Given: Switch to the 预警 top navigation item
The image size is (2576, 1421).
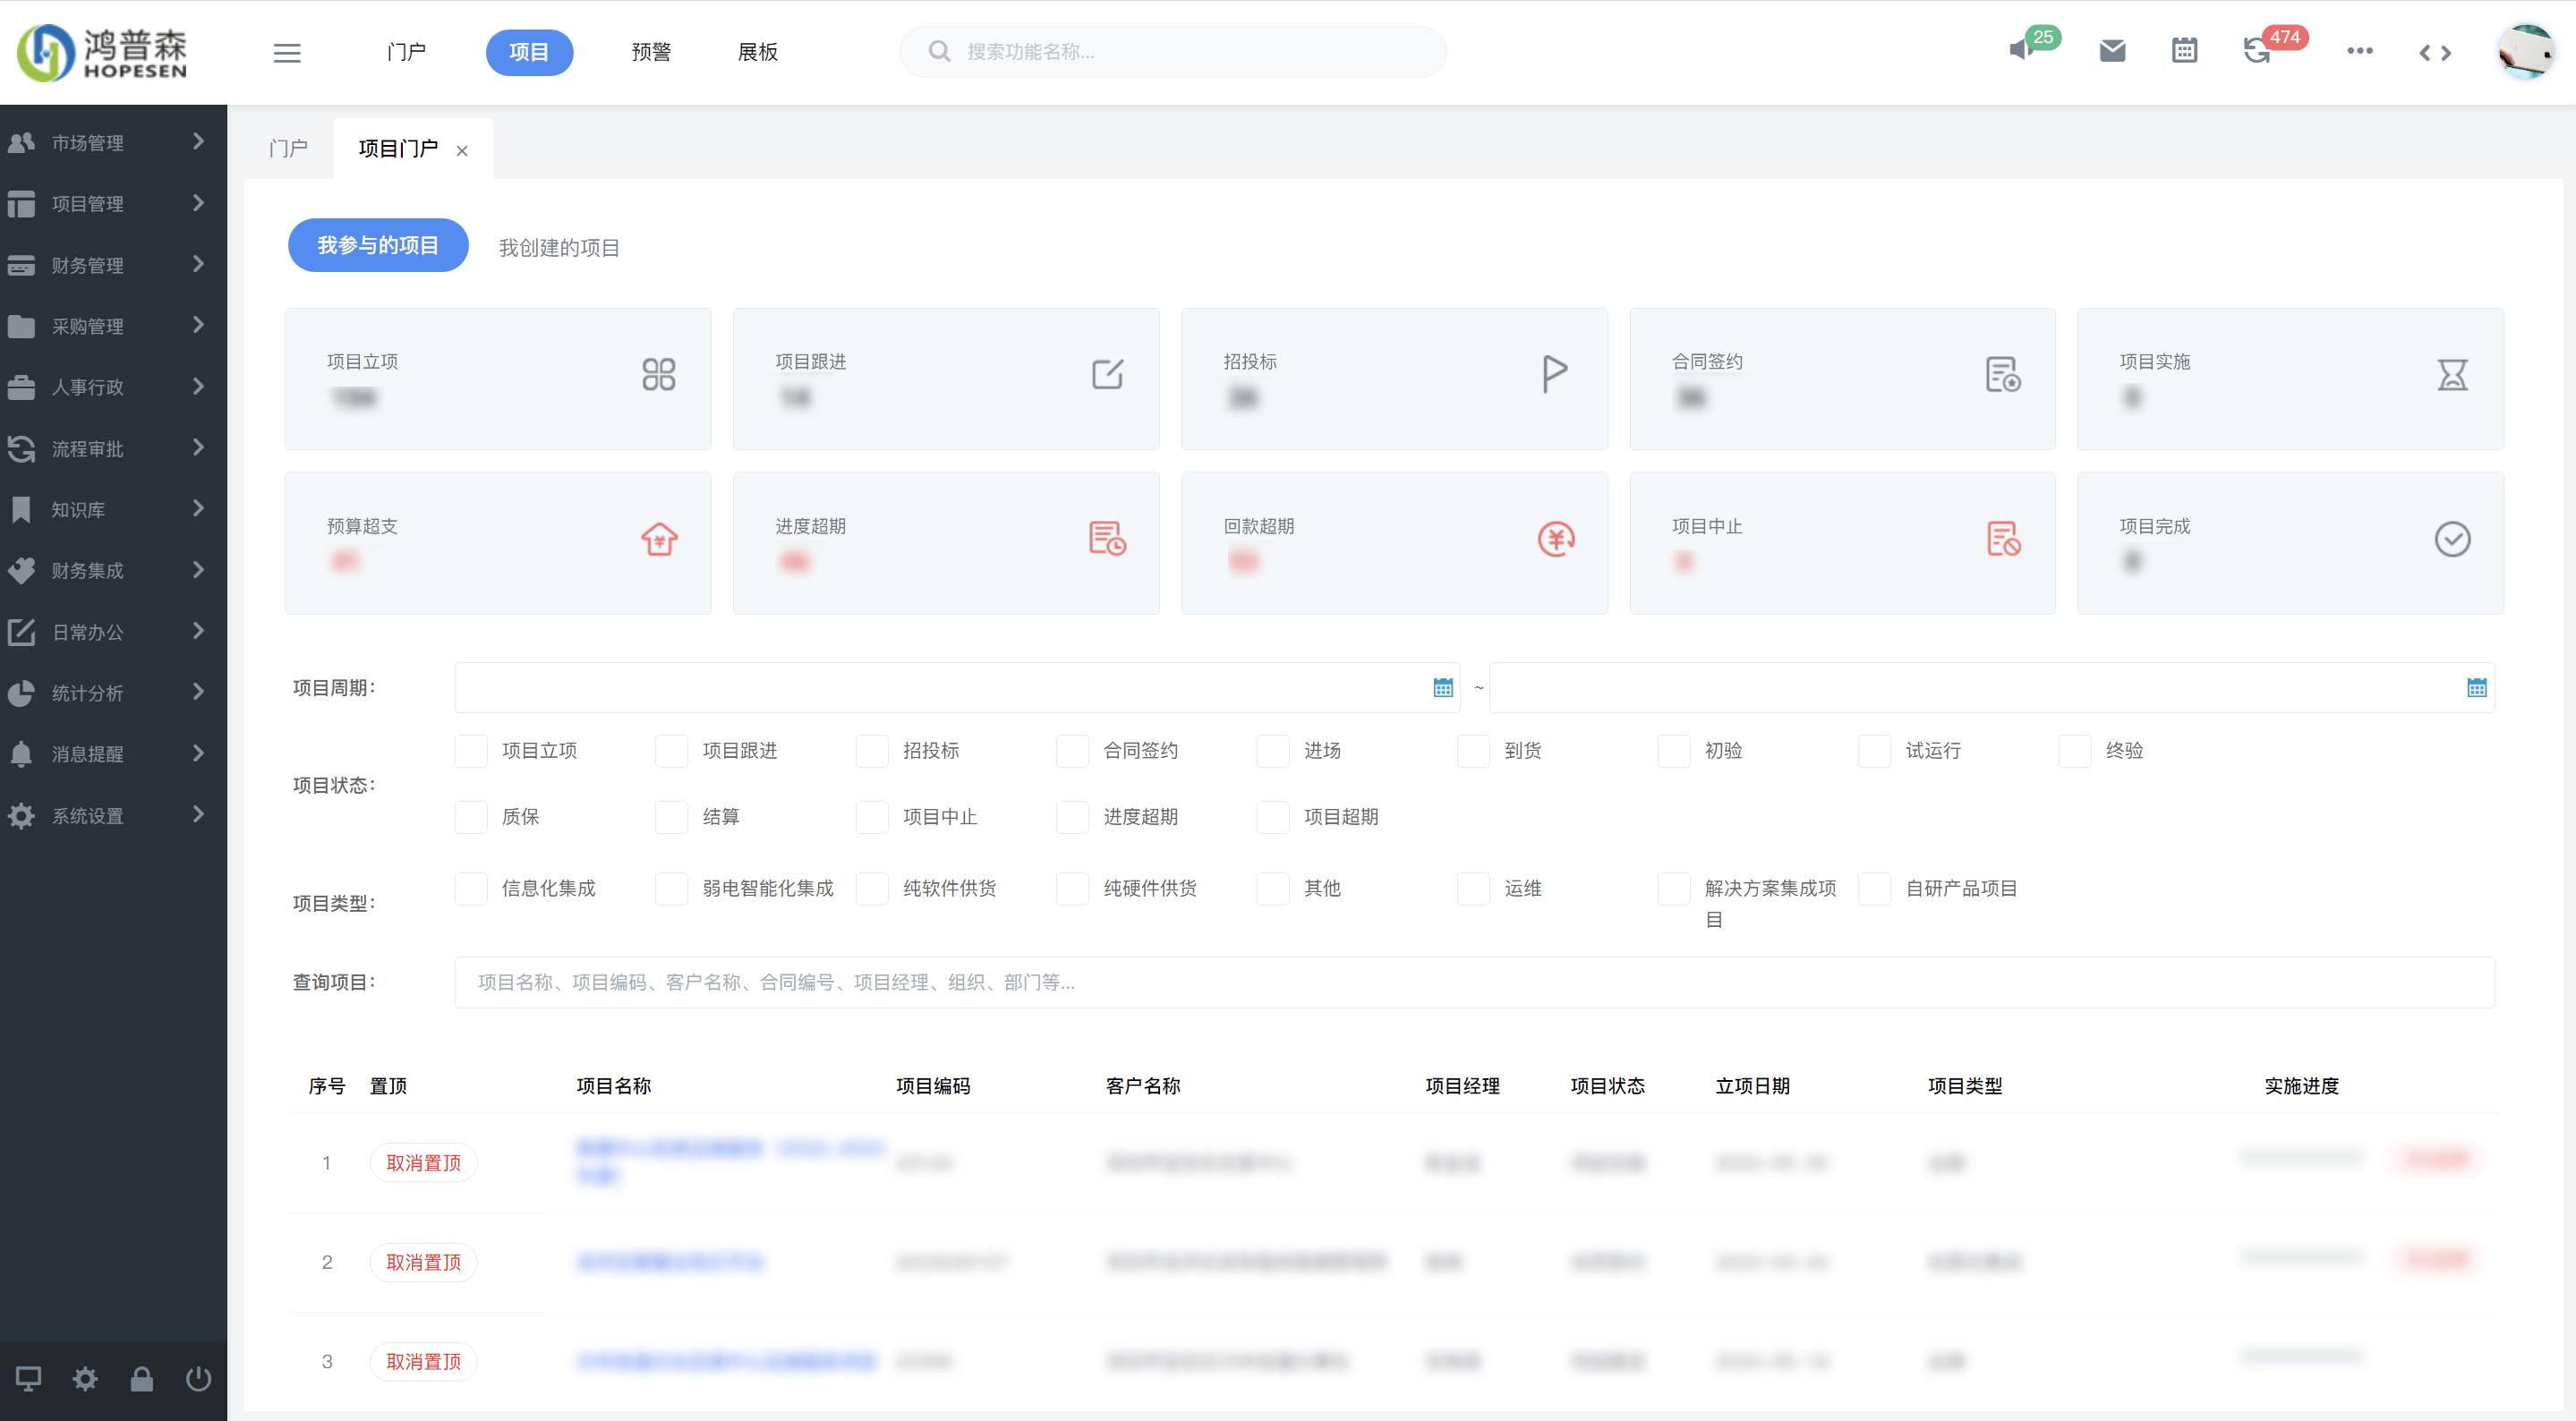Looking at the screenshot, I should click(651, 52).
